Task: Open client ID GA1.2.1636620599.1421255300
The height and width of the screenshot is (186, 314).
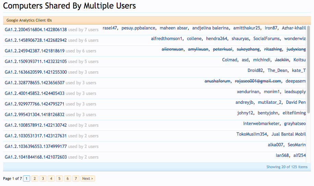Action: coord(36,72)
